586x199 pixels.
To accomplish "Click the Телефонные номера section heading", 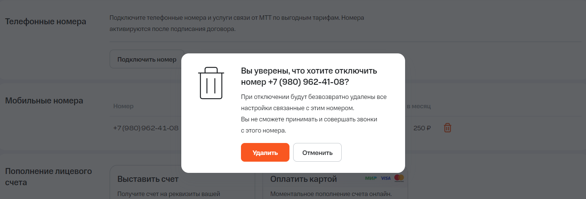I will click(46, 22).
